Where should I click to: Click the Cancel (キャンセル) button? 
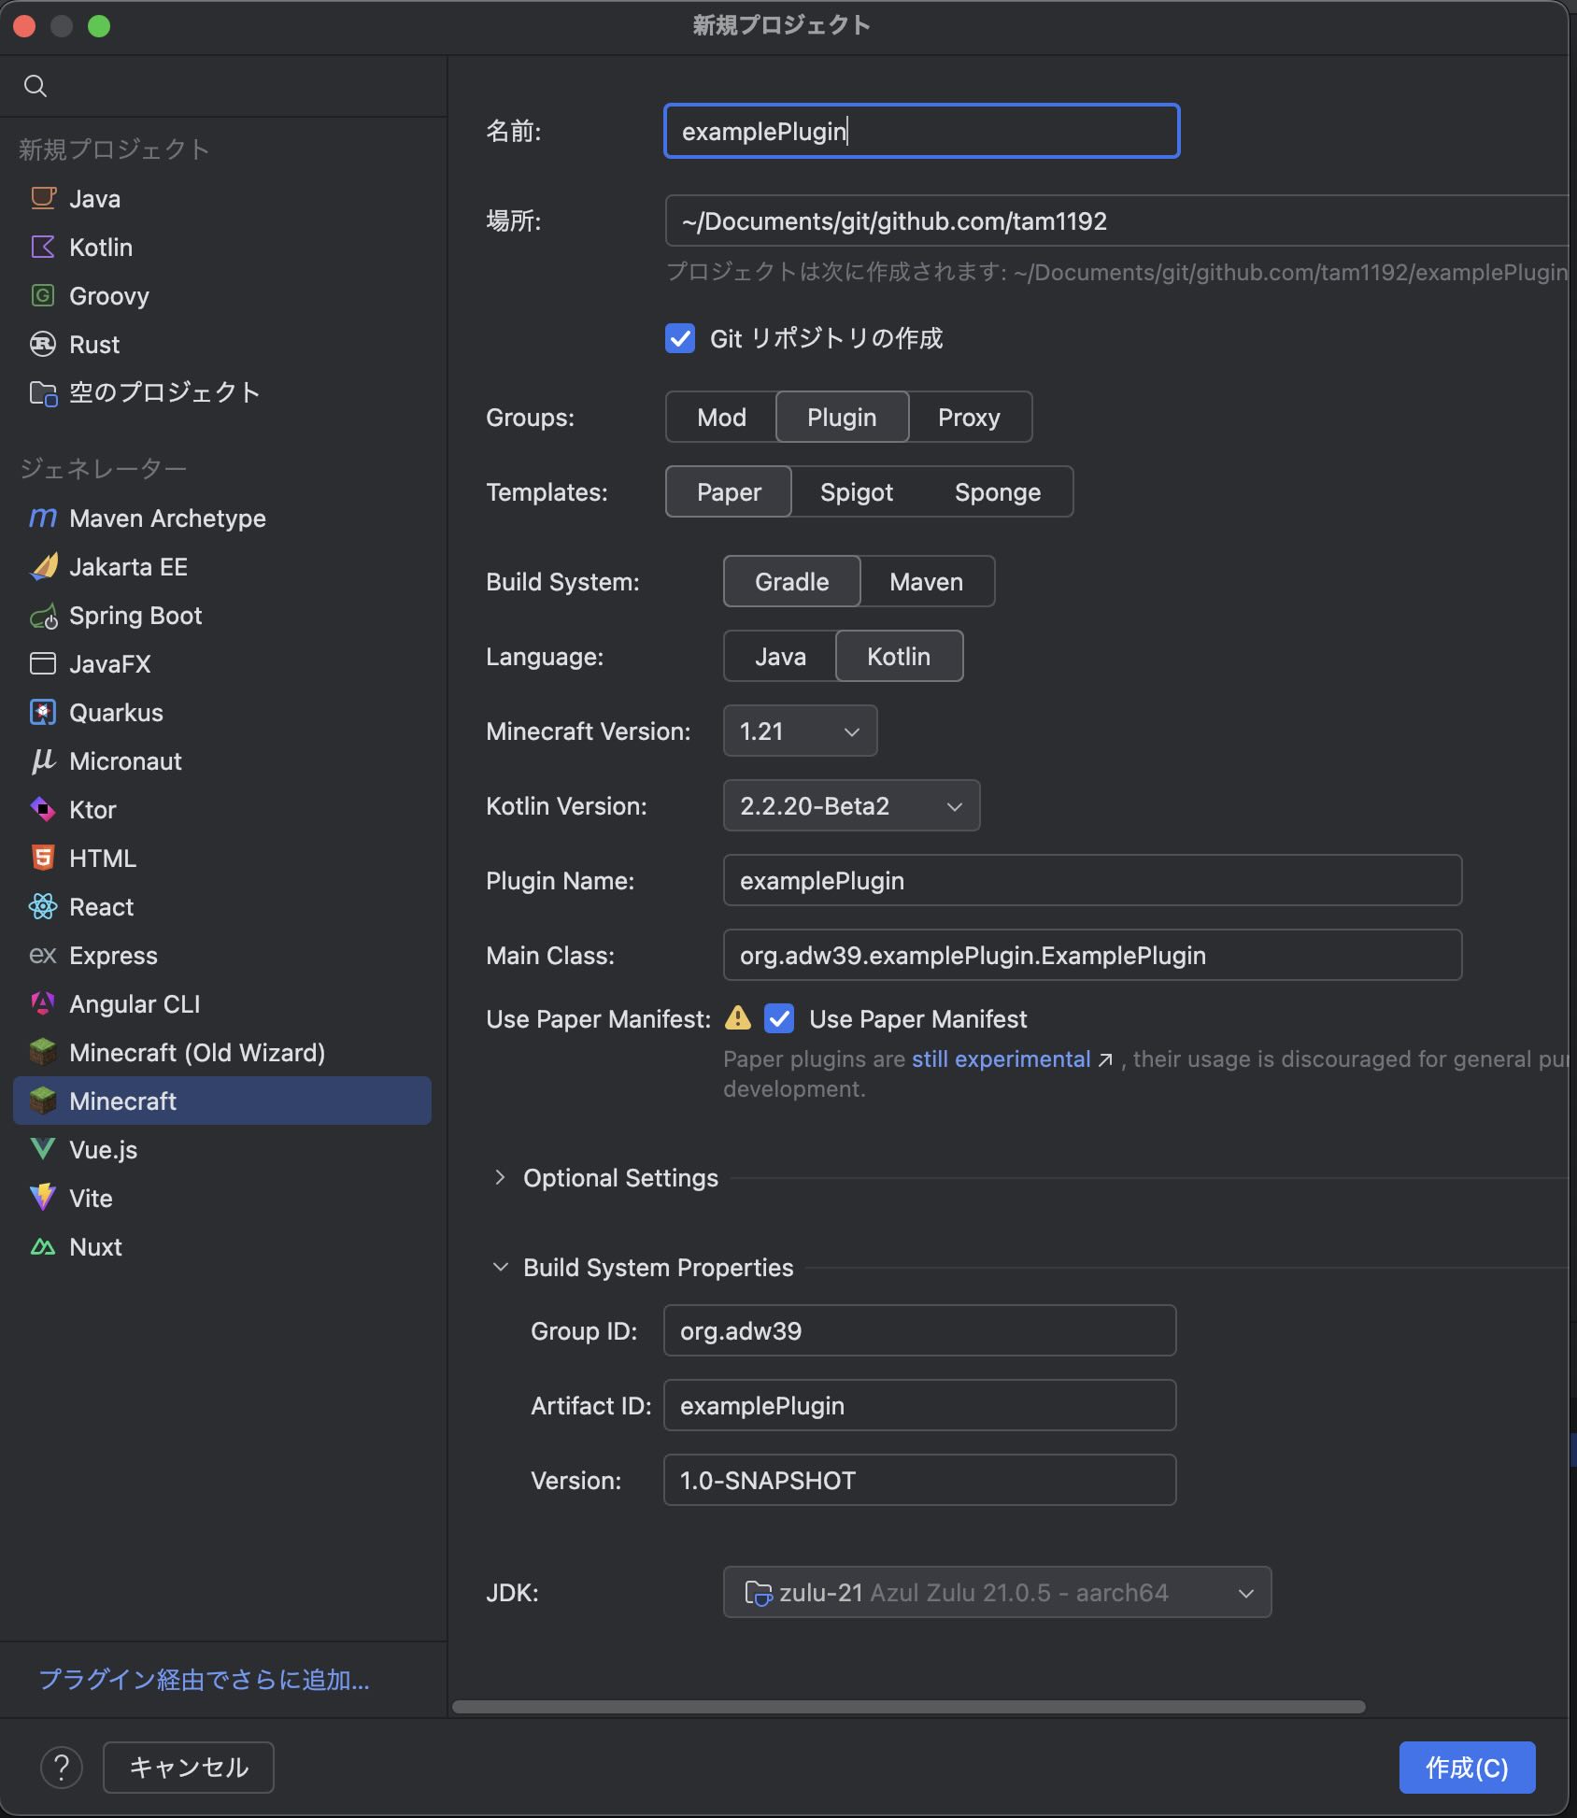189,1767
